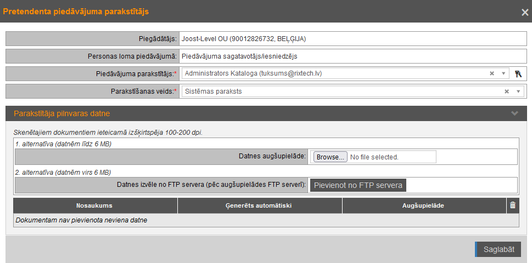Click Browse... to upload a file
The width and height of the screenshot is (532, 263).
[x=330, y=157]
